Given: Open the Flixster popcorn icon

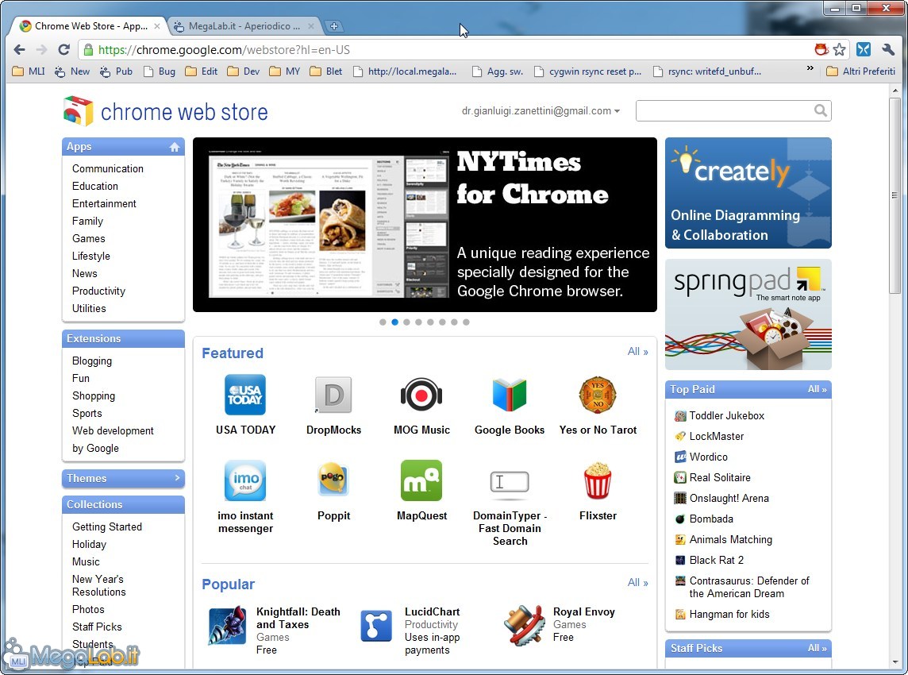Looking at the screenshot, I should pyautogui.click(x=598, y=480).
